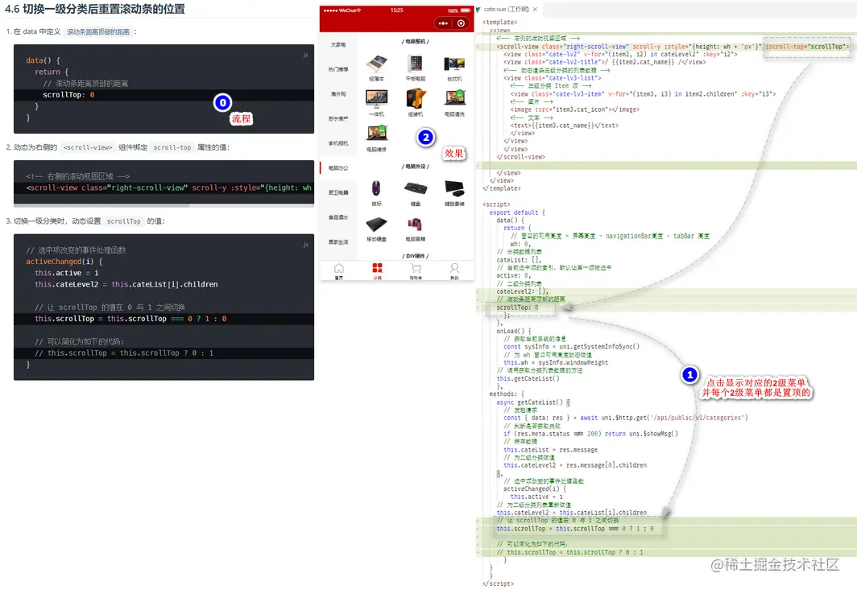Click the / 电脑外设 / section title
The width and height of the screenshot is (857, 590).
(x=416, y=167)
